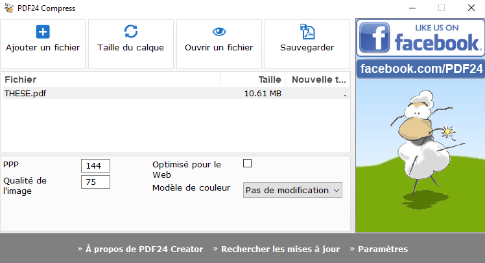Focus the PPP value field showing 144

pos(95,166)
